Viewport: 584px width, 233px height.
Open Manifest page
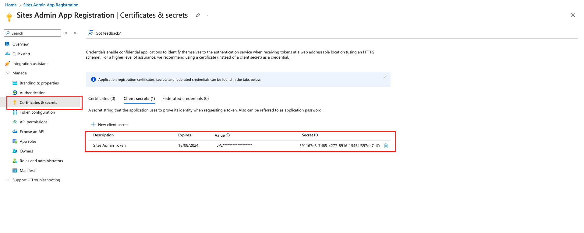point(27,171)
